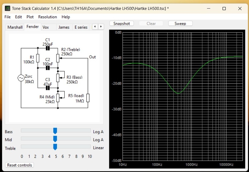
Task: Click the Sweep button
Action: 180,24
